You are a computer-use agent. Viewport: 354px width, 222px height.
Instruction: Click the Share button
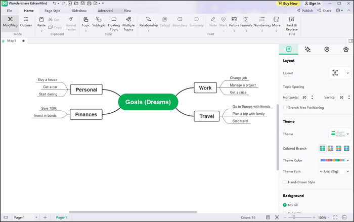click(324, 11)
